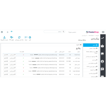Click the 2023-02-07 date cell
107x107 pixels.
62,58
